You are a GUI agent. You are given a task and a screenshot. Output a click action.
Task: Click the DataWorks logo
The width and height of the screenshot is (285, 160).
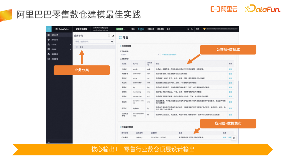(x=62, y=29)
